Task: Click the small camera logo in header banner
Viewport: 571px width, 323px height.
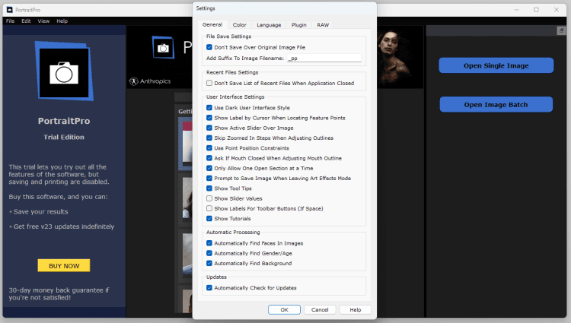Action: click(x=163, y=47)
